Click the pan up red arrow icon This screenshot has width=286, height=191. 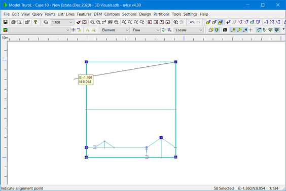click(x=162, y=22)
